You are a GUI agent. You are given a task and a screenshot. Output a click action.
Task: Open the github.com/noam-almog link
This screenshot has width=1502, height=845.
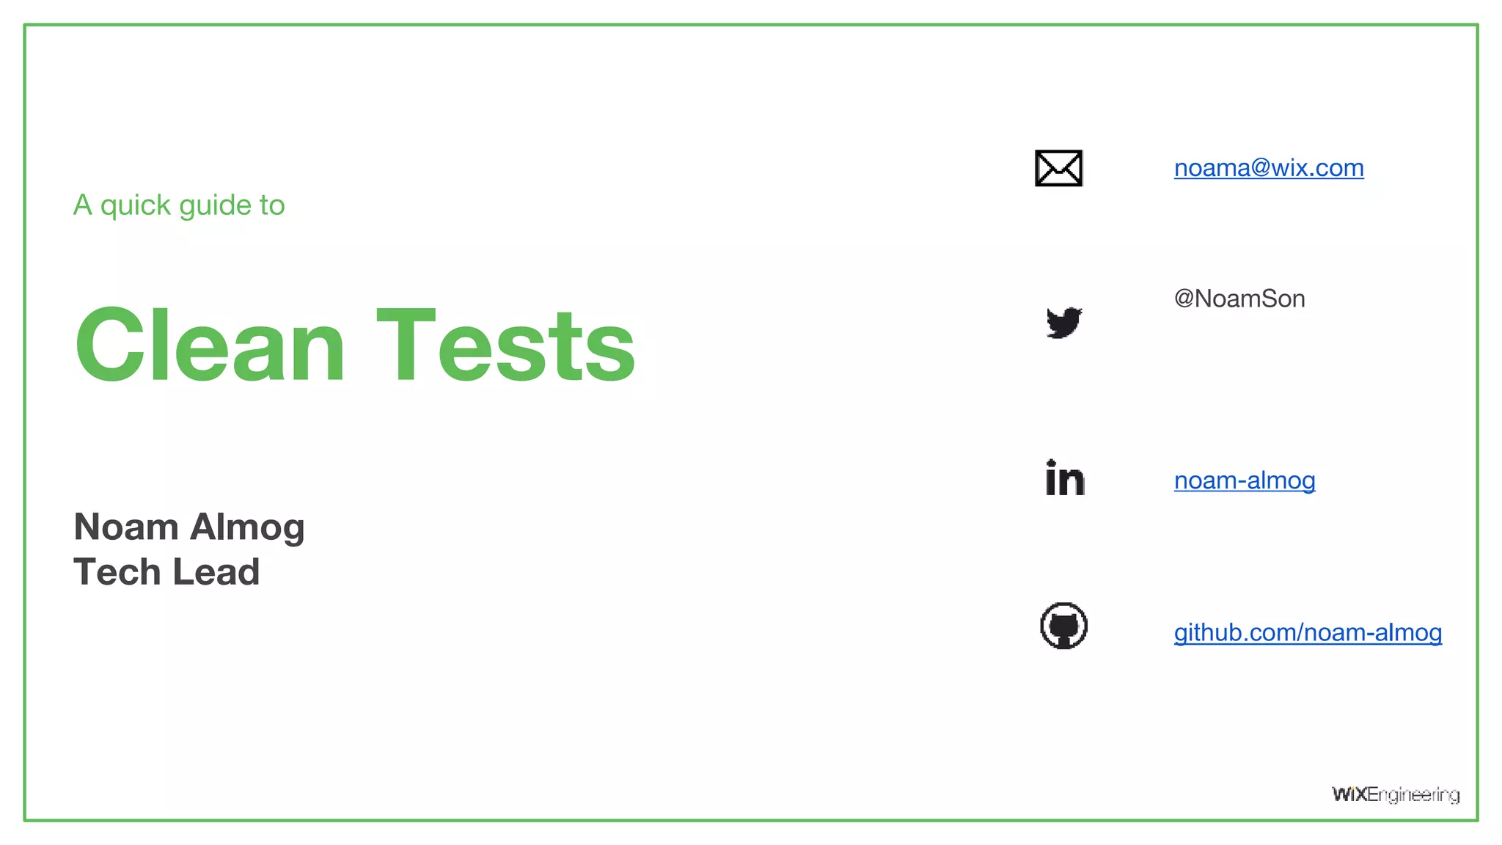point(1308,632)
